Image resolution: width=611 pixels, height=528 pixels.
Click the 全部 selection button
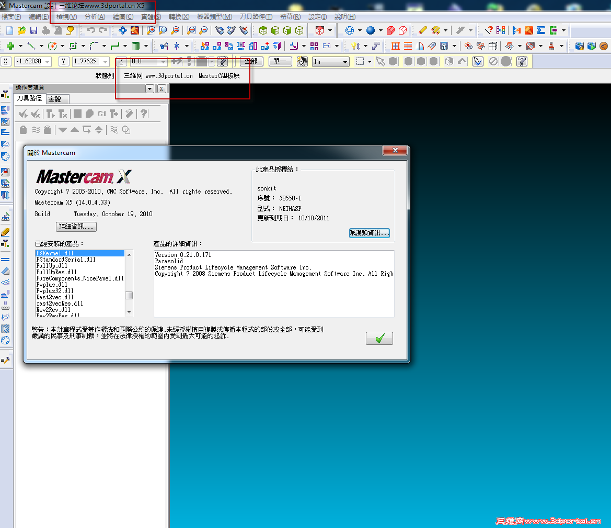click(x=251, y=61)
